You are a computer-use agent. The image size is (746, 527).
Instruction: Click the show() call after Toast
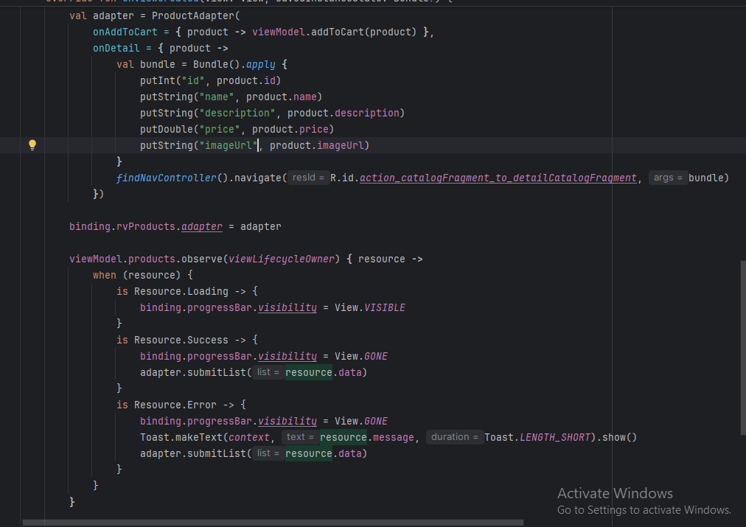point(619,437)
